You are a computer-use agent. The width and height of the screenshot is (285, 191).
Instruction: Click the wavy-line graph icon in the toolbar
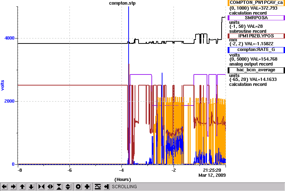98,187
